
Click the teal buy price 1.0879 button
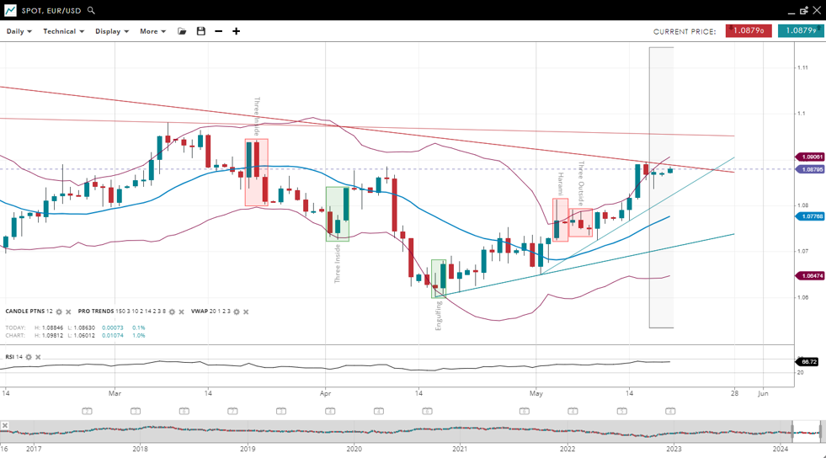(799, 31)
